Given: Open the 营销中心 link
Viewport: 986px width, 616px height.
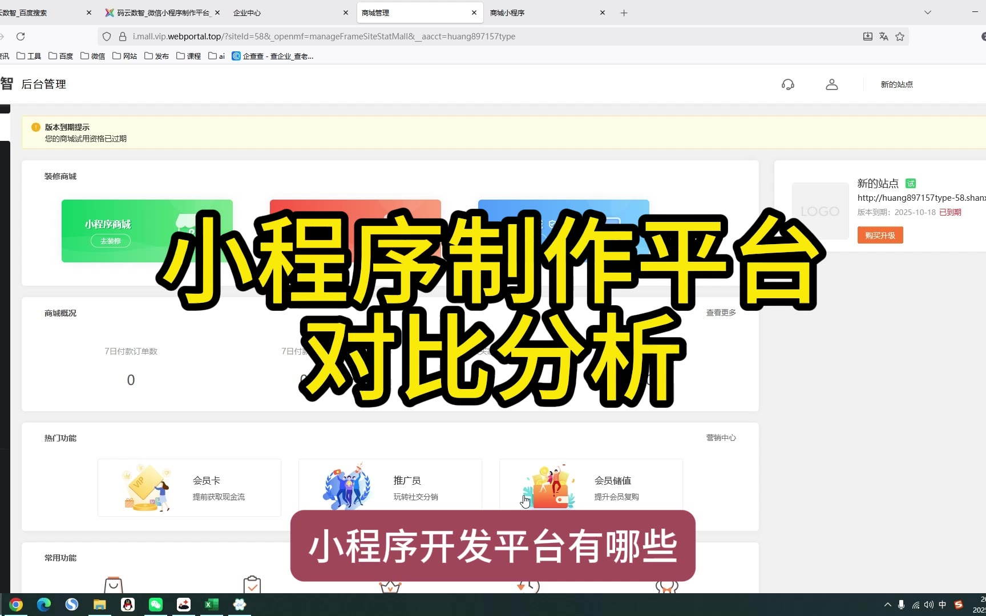Looking at the screenshot, I should (x=721, y=437).
